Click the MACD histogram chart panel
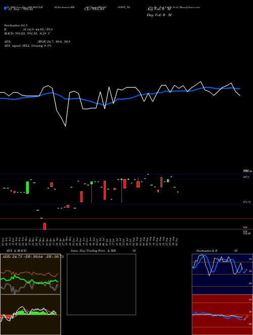Viewport: 253px width, 335px height. click(x=30, y=315)
